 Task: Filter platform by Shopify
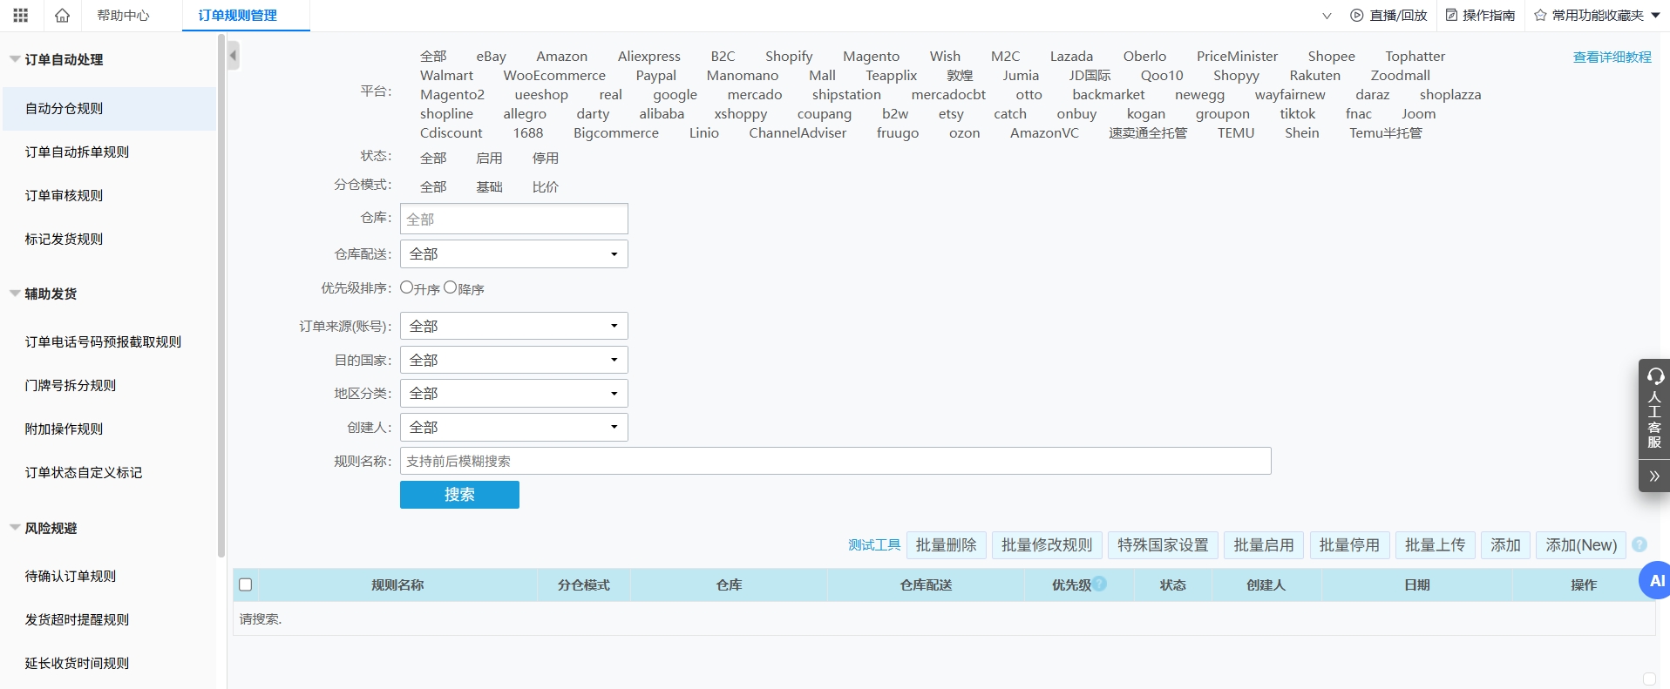pyautogui.click(x=789, y=57)
